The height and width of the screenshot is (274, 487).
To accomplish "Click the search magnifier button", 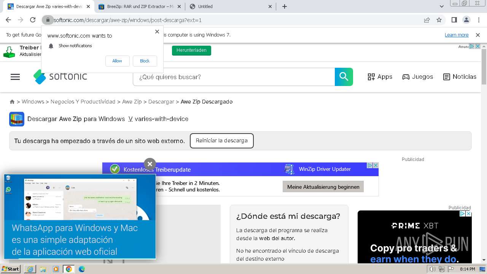I will [344, 77].
